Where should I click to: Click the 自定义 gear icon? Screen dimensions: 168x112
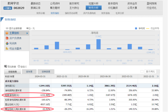coord(19,66)
